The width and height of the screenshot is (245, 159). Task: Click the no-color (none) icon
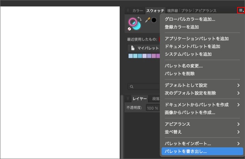click(x=130, y=29)
